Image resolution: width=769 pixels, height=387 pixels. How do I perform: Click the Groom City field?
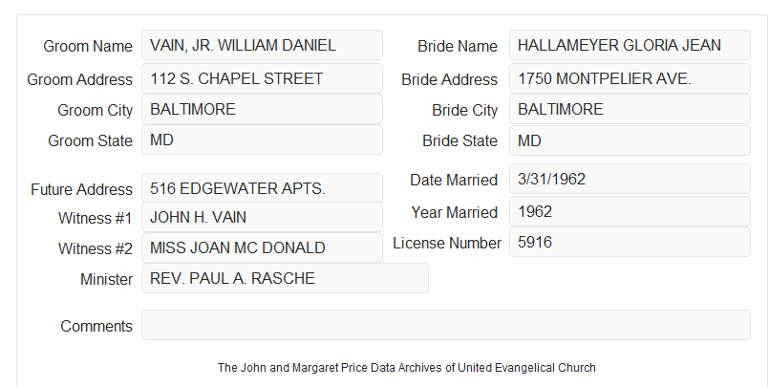point(262,109)
